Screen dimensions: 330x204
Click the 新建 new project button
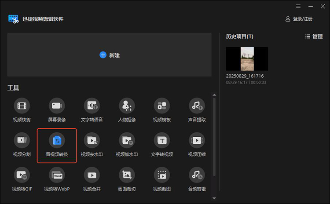[x=110, y=55]
